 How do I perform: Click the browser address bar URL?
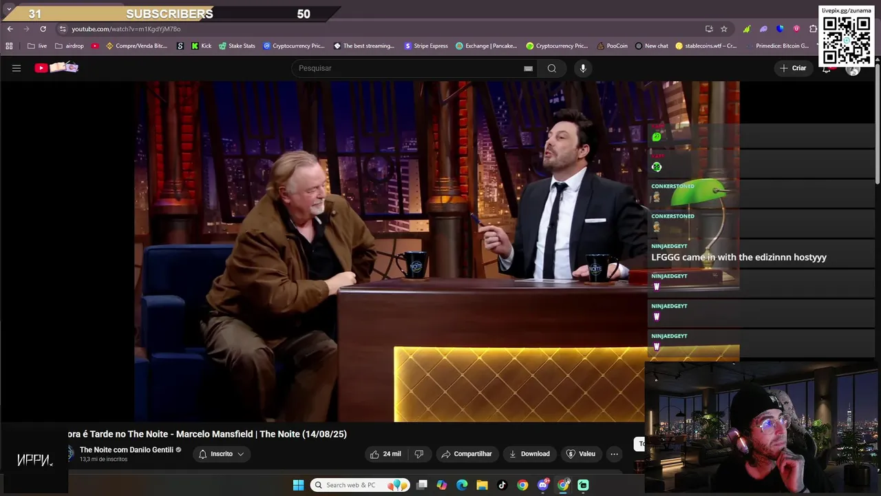[126, 29]
